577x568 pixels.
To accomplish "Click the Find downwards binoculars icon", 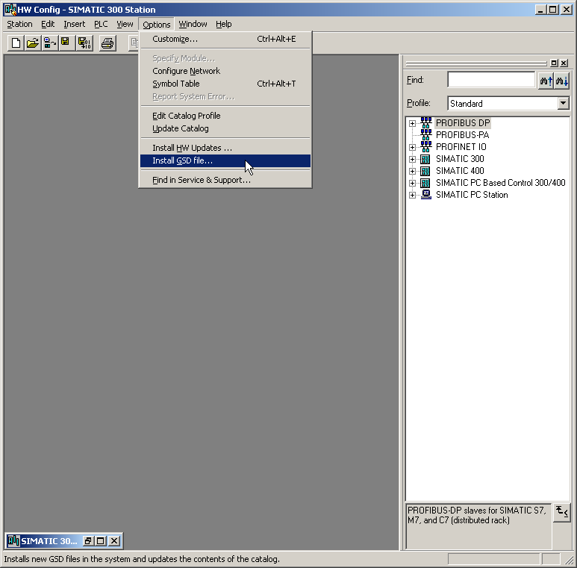I will click(561, 81).
